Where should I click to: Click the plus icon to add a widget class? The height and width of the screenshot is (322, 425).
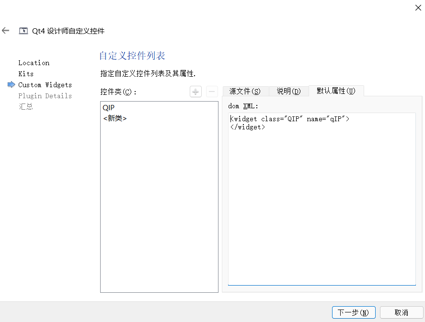click(x=195, y=91)
